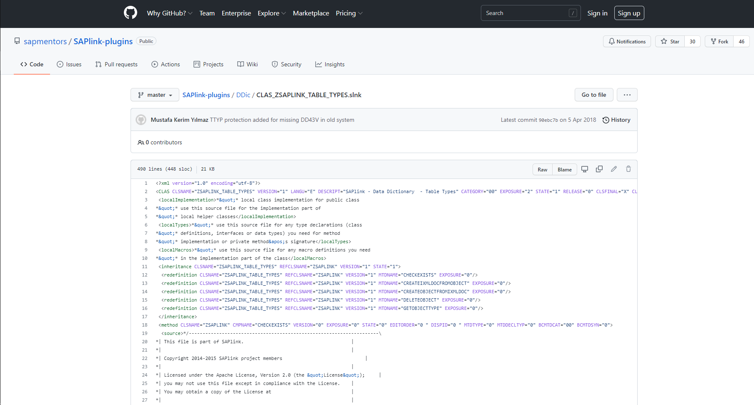Open the Wiki tab
Image resolution: width=754 pixels, height=405 pixels.
click(x=247, y=64)
